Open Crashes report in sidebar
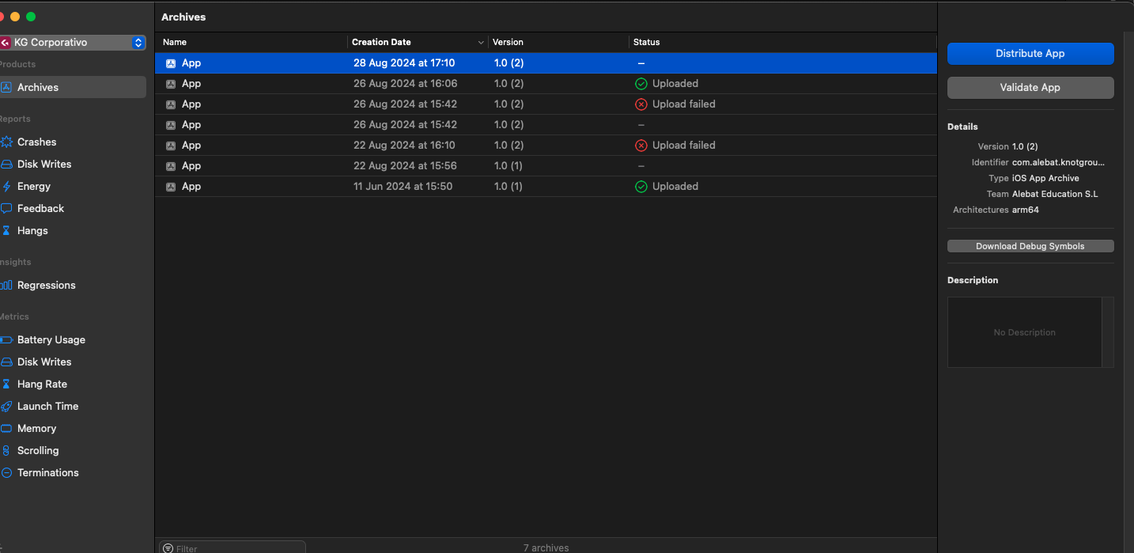This screenshot has height=553, width=1134. click(36, 142)
